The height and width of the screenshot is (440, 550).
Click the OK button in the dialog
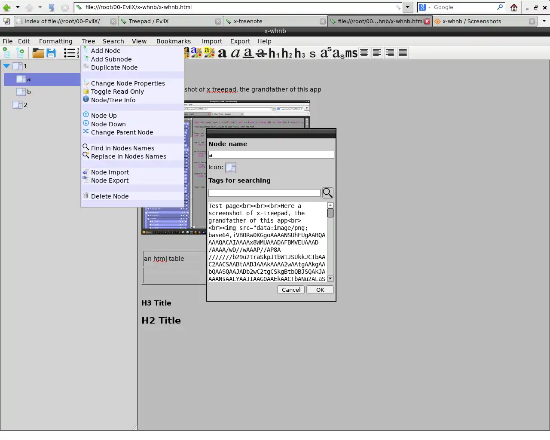click(320, 290)
